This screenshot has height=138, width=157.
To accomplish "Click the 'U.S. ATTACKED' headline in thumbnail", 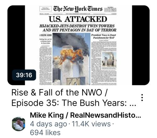I will 78,19.
